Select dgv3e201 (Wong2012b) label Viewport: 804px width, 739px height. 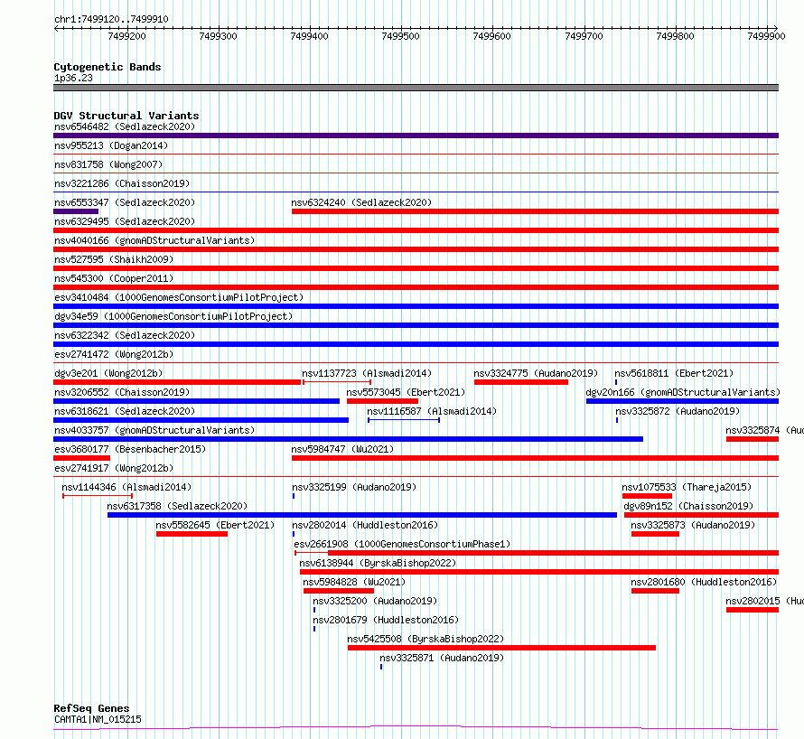click(108, 373)
